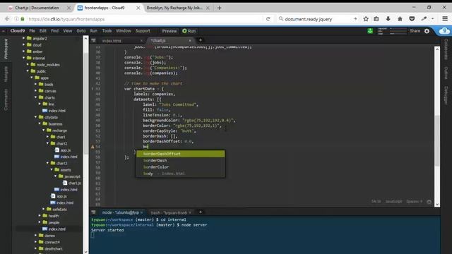Expand the cloud folder
This screenshot has height=254, width=452.
pyautogui.click(x=24, y=44)
